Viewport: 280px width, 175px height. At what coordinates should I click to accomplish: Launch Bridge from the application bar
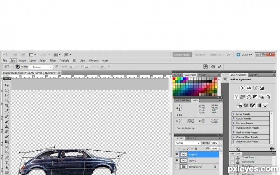[15, 55]
